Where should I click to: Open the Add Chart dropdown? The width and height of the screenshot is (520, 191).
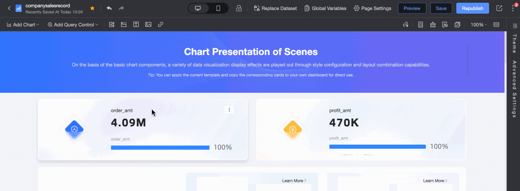click(23, 25)
